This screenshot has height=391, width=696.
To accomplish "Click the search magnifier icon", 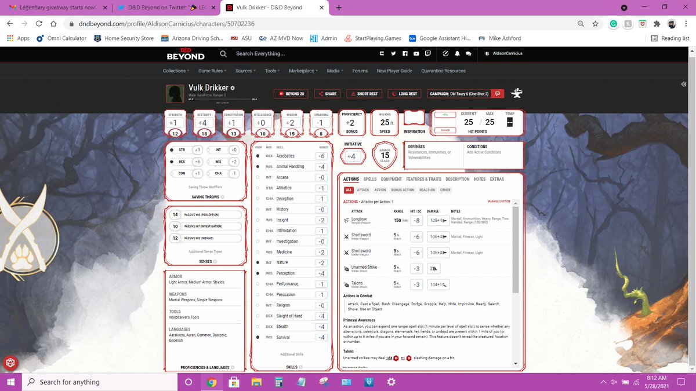I will pos(223,54).
